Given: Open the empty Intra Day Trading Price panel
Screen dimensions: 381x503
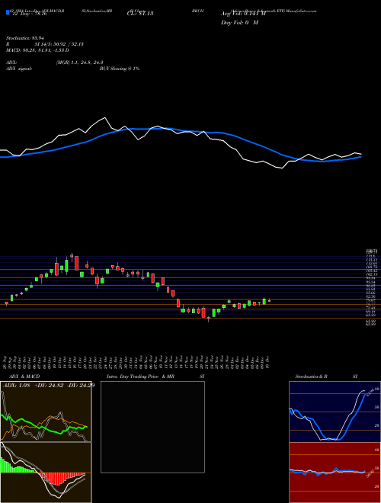Looking at the screenshot, I should [x=152, y=427].
